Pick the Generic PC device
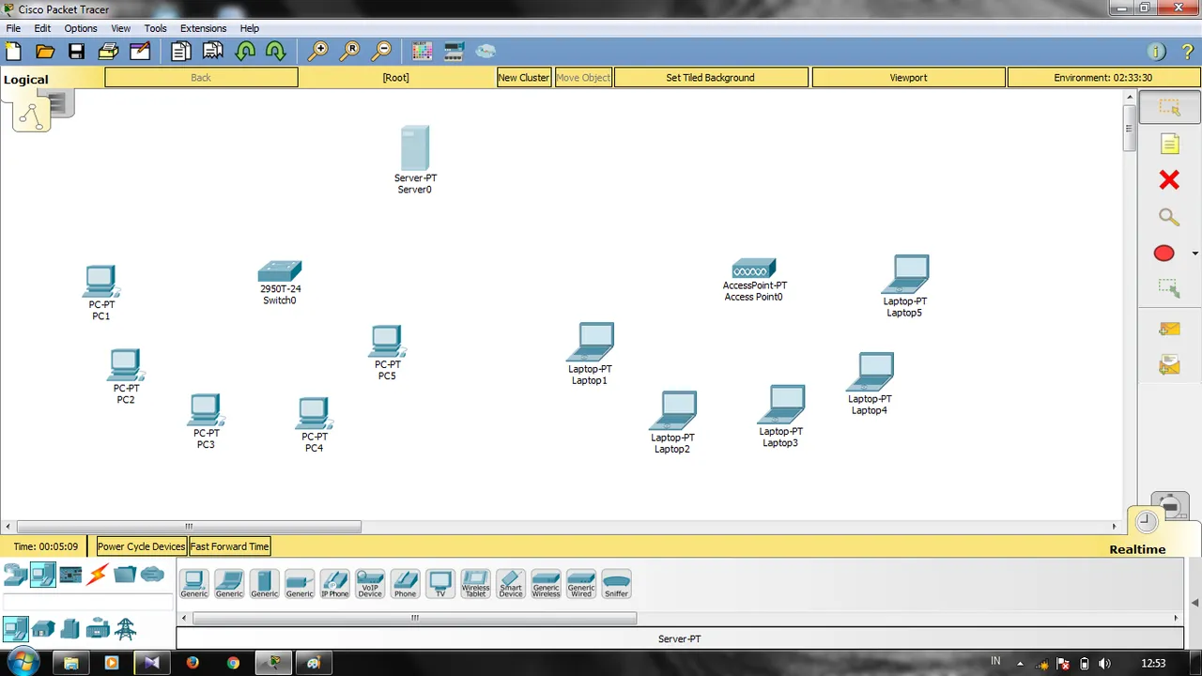The width and height of the screenshot is (1202, 676). [194, 583]
